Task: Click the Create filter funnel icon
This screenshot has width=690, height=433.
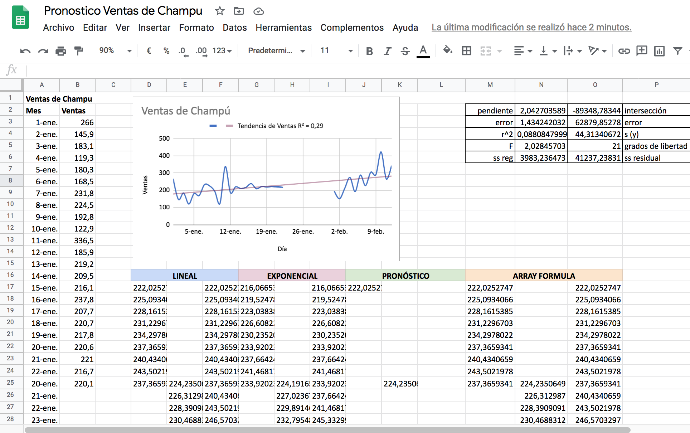Action: click(677, 51)
